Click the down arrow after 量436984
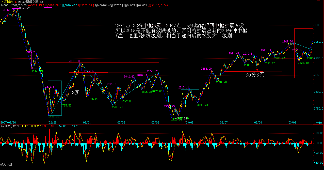The height and width of the screenshot is (170, 324). pyautogui.click(x=109, y=5)
